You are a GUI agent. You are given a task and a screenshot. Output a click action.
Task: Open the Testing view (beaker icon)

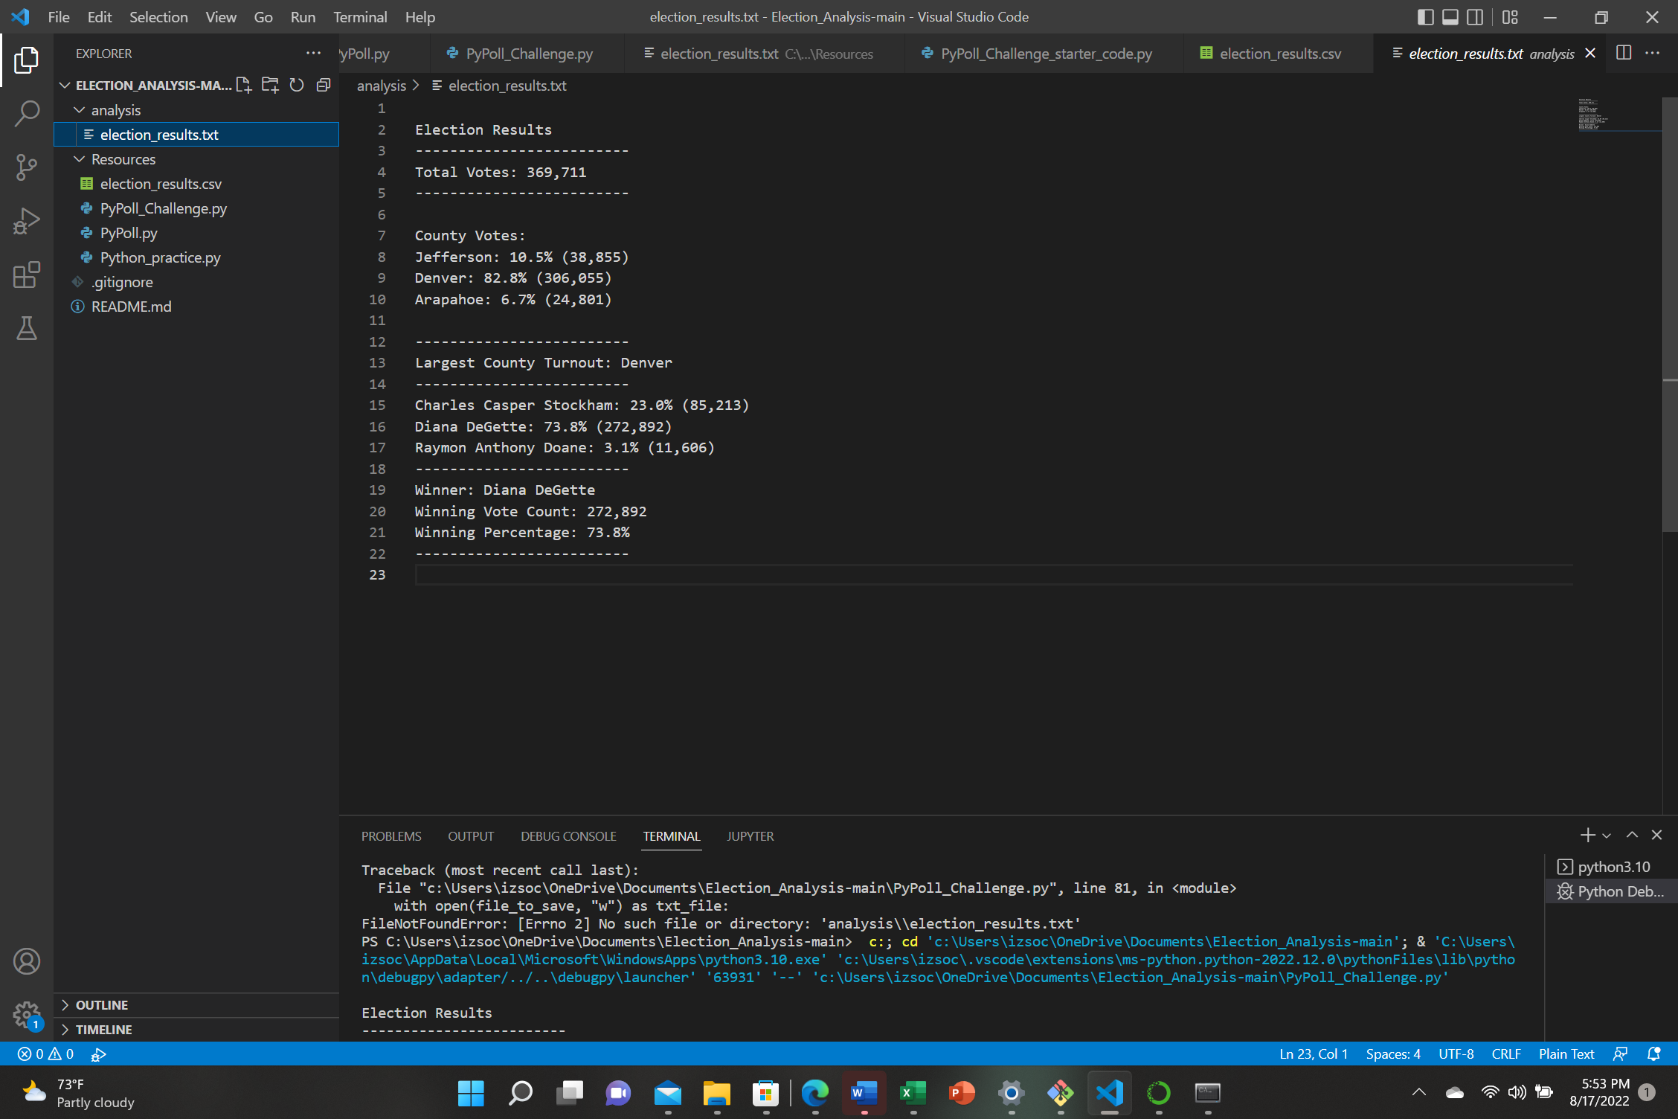[x=27, y=328]
